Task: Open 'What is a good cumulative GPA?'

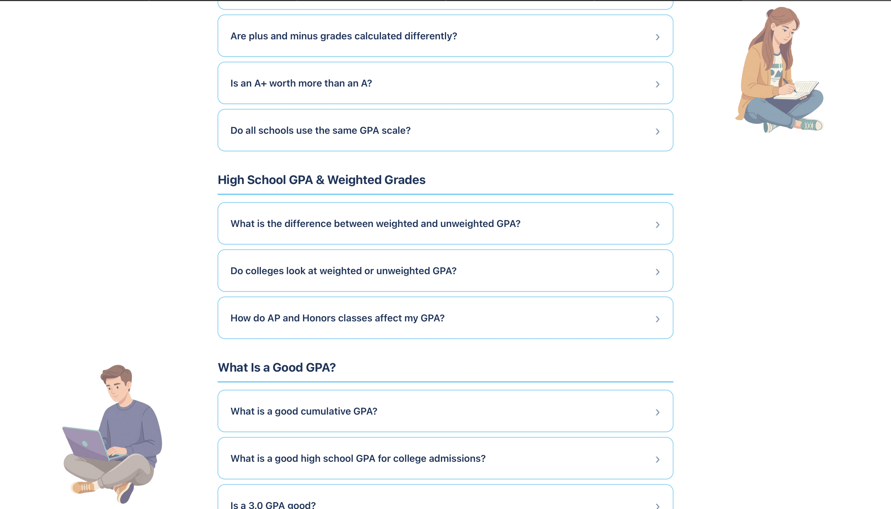Action: tap(304, 411)
